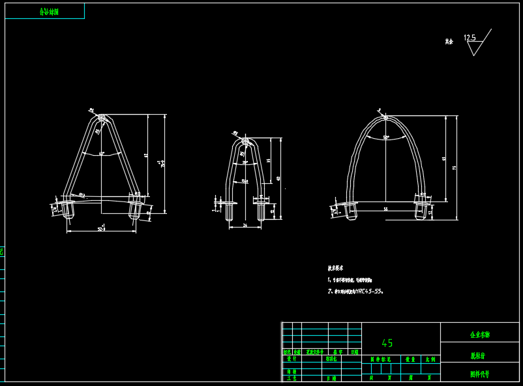Screen dimensions: 523x386
Task: Click the 设计 label in title block
Action: (292, 359)
